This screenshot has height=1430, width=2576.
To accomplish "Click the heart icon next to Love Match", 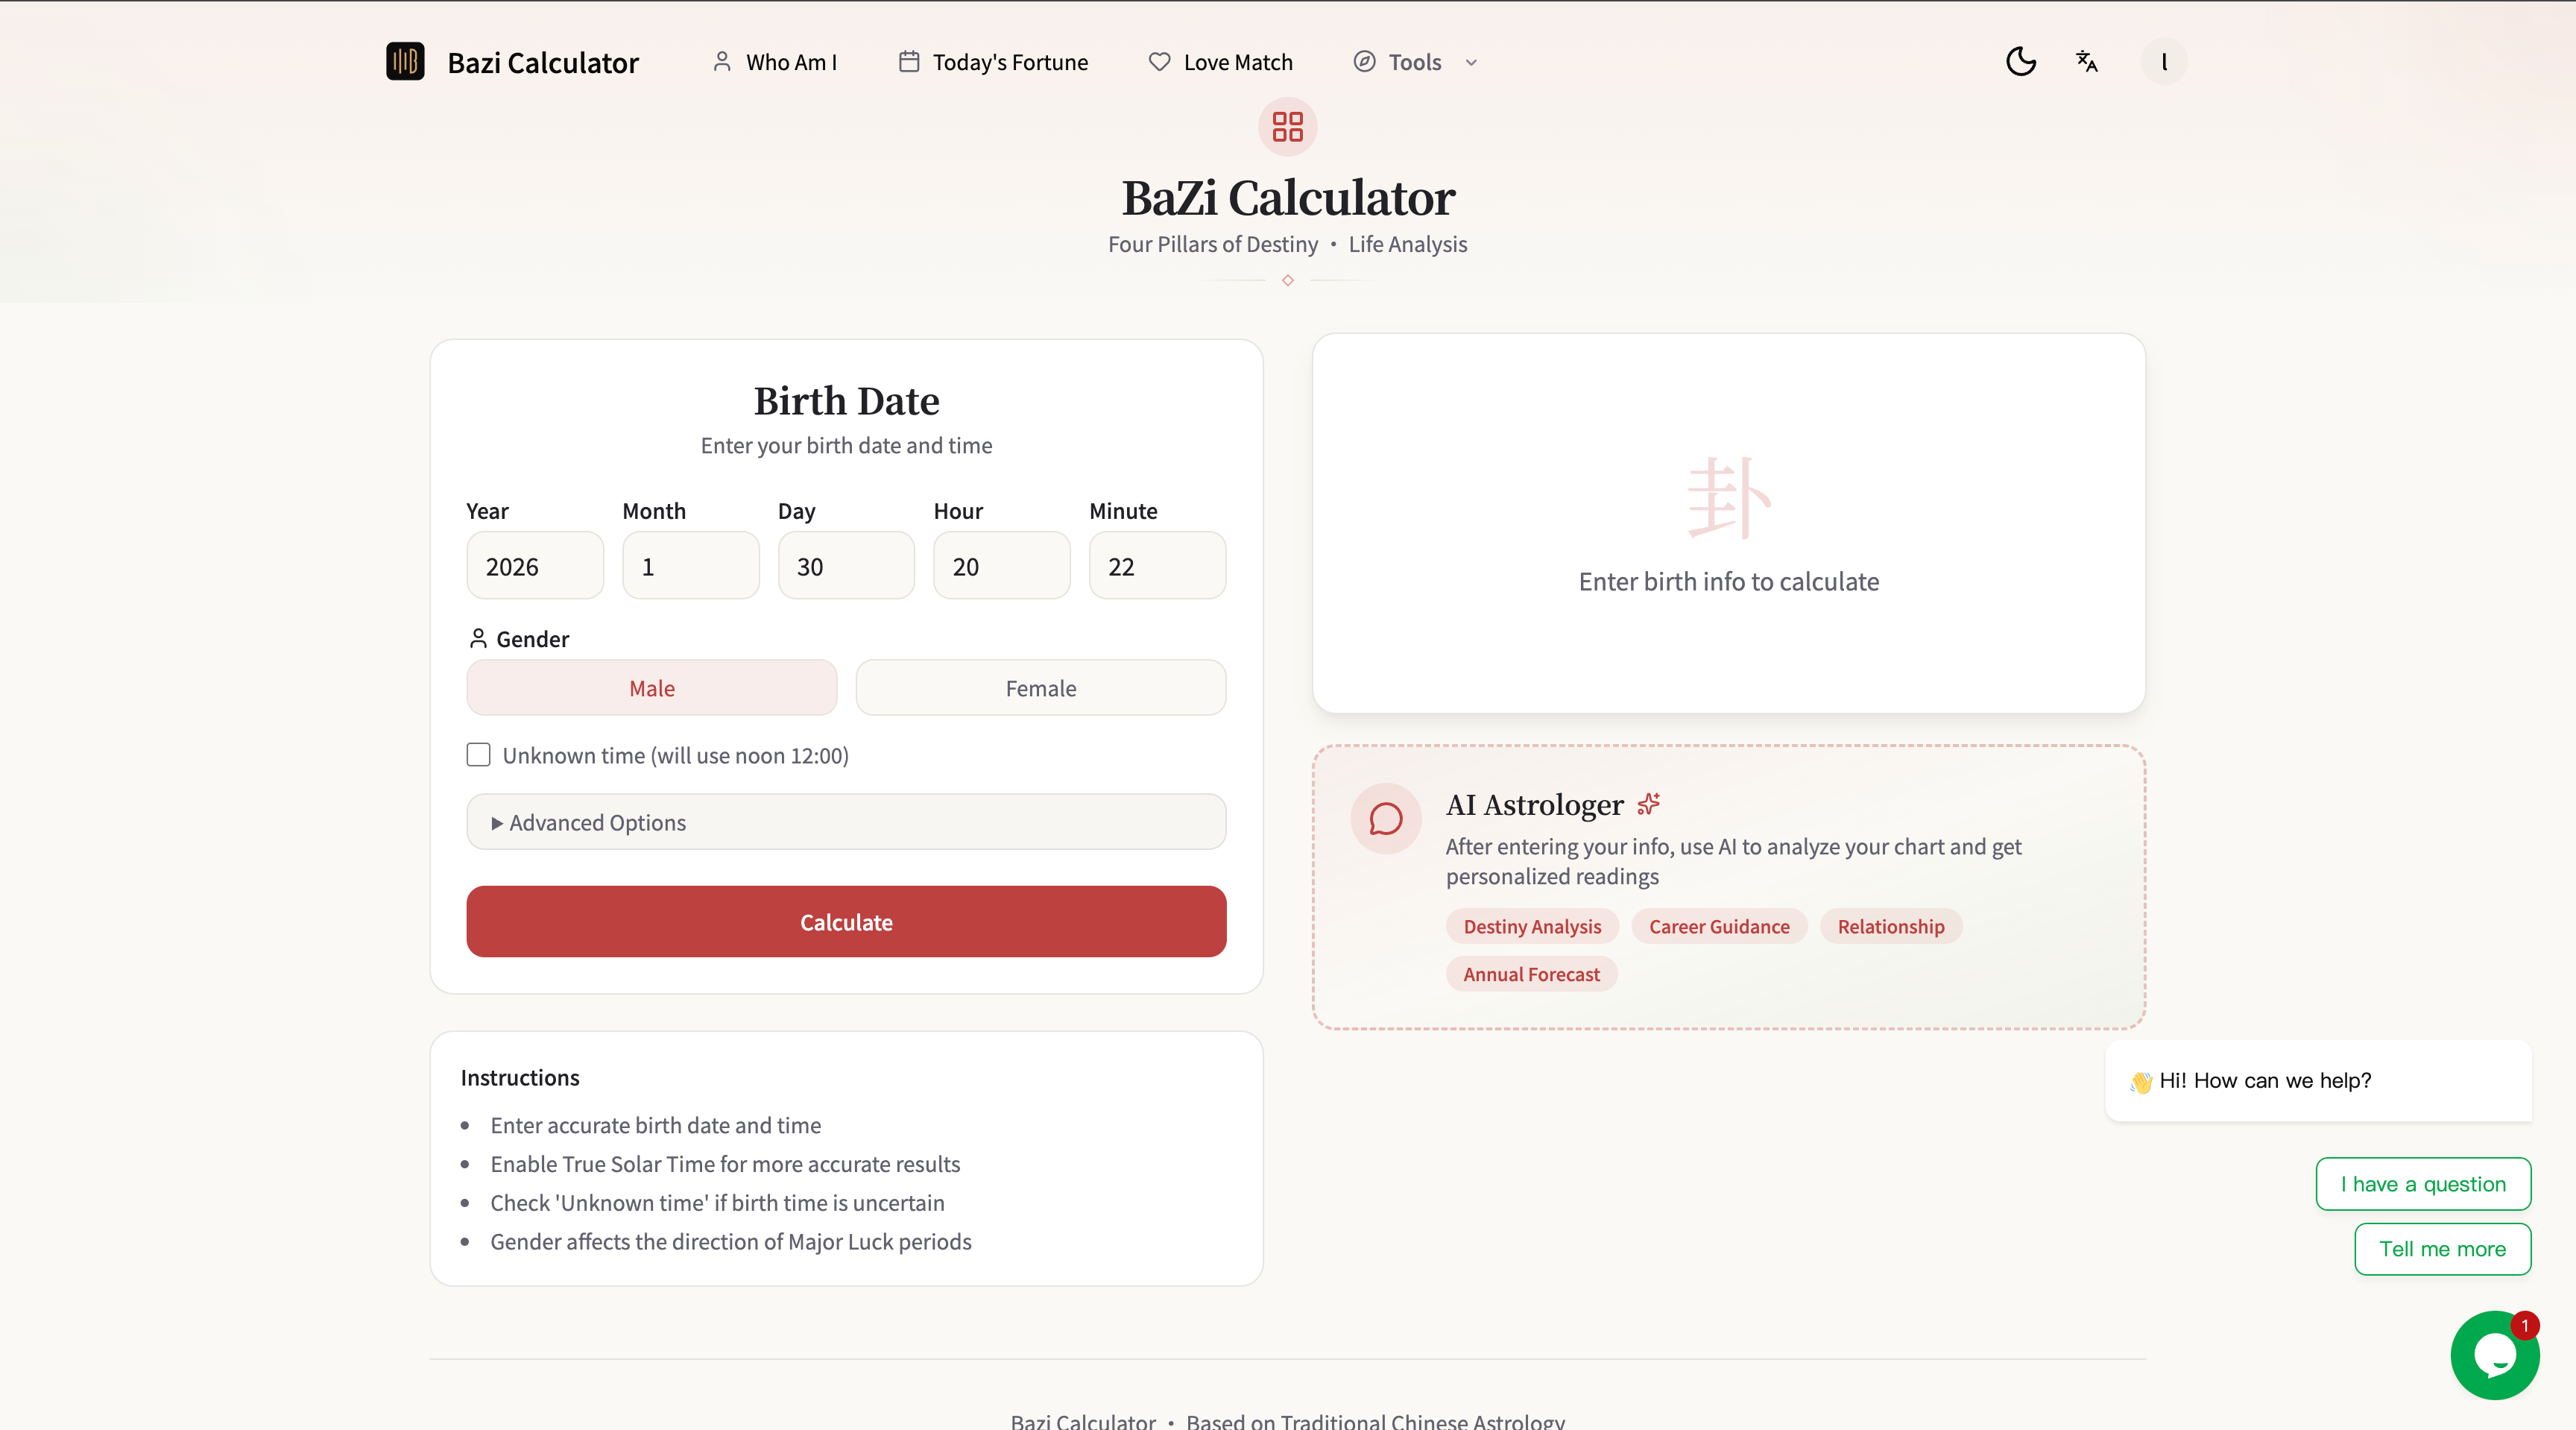I will pos(1158,61).
